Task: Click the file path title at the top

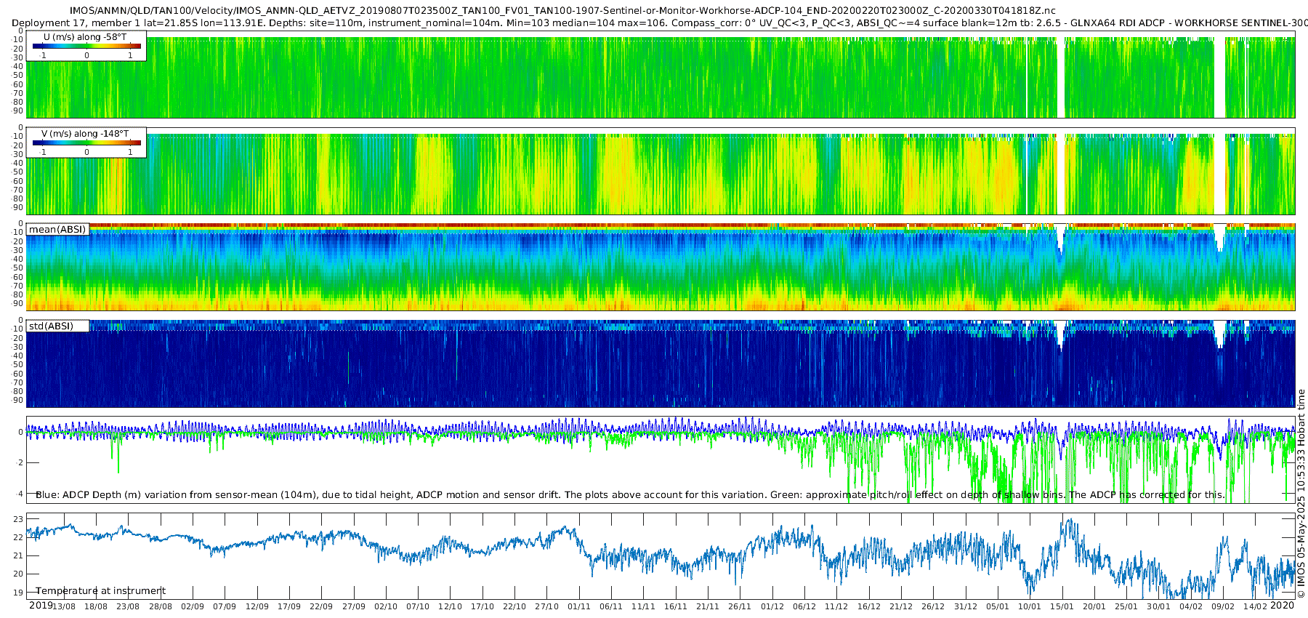Action: (562, 11)
